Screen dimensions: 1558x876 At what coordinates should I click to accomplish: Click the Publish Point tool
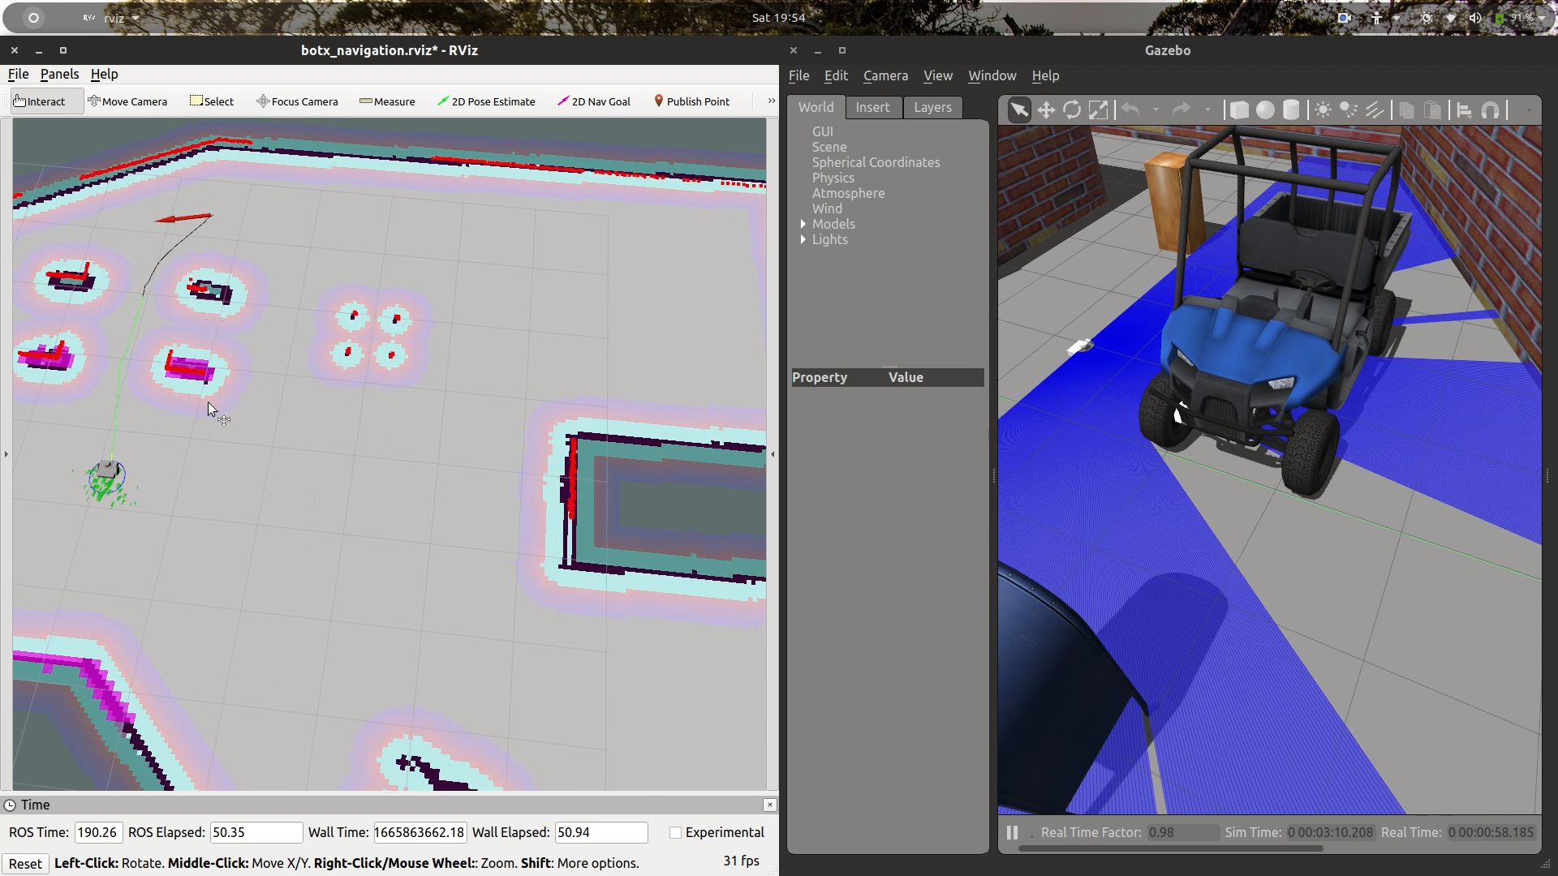coord(691,101)
